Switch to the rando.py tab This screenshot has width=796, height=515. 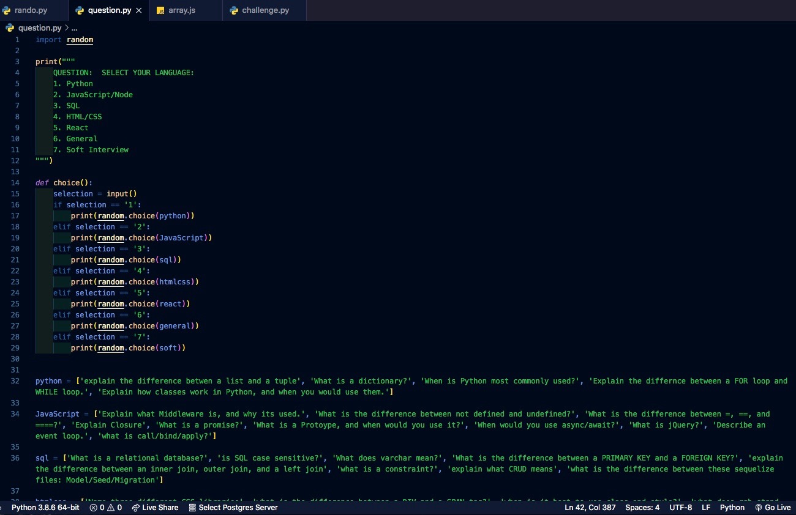pos(31,10)
